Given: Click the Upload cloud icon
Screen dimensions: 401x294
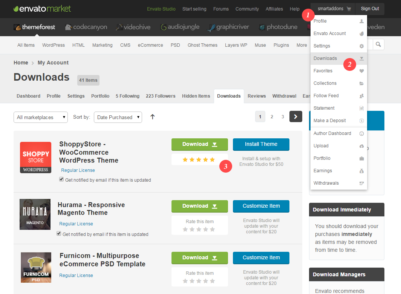Looking at the screenshot, I should coord(361,146).
